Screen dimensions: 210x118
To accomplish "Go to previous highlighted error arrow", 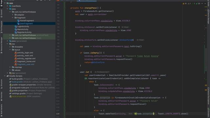I will (x=202, y=4).
